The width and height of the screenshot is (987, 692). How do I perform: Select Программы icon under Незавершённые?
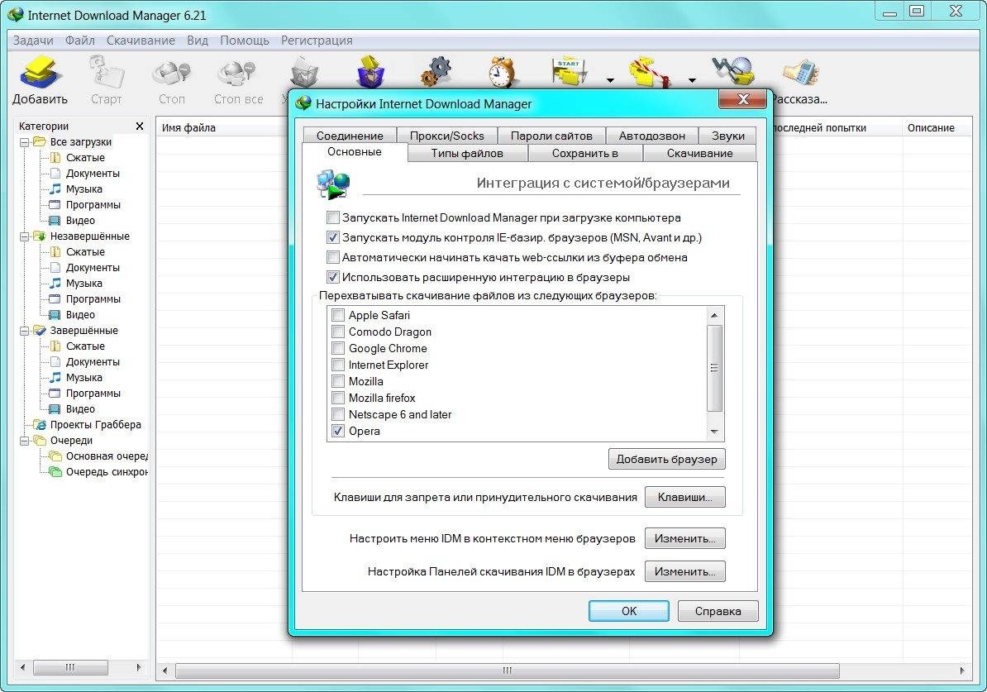pos(55,299)
